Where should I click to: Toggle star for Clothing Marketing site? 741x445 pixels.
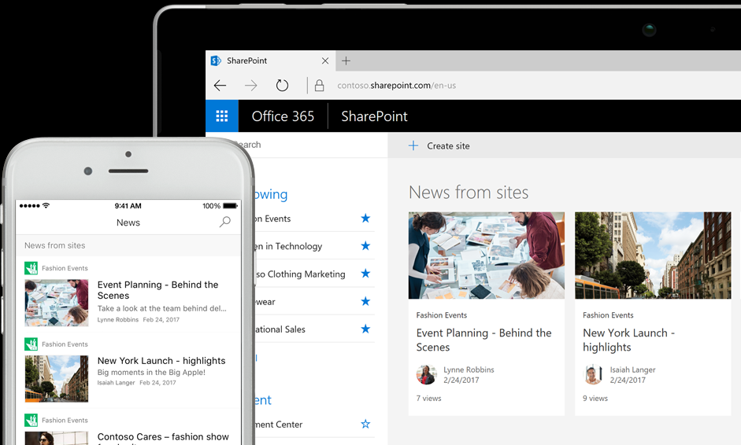365,274
